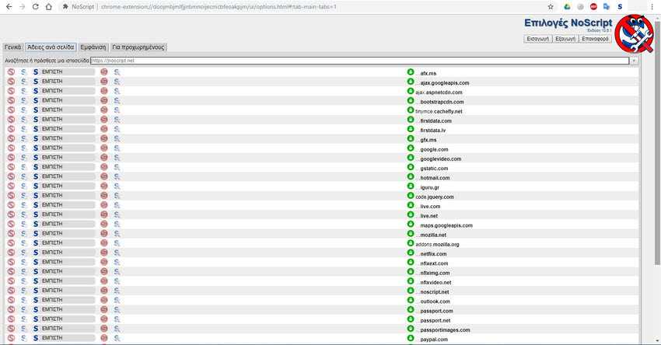Viewport: 661px width, 345px height.
Task: Toggle HTTPS-only lock for passportimages.com
Action: (x=411, y=329)
